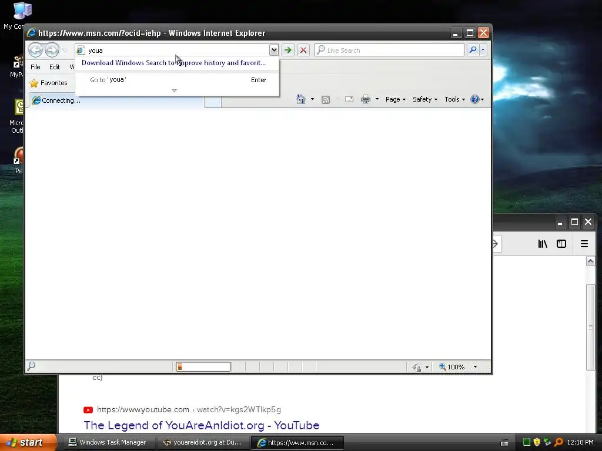This screenshot has height=451, width=602.
Task: Click the Home icon in the command bar
Action: (x=301, y=99)
